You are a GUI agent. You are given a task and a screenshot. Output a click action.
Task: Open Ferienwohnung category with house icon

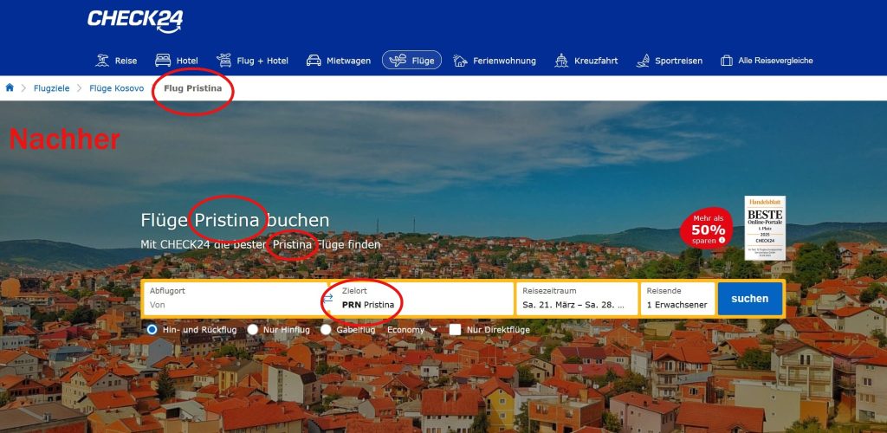click(494, 61)
